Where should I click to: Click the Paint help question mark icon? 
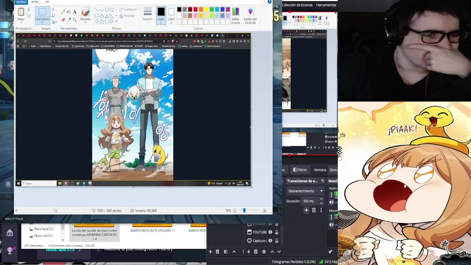point(269,2)
